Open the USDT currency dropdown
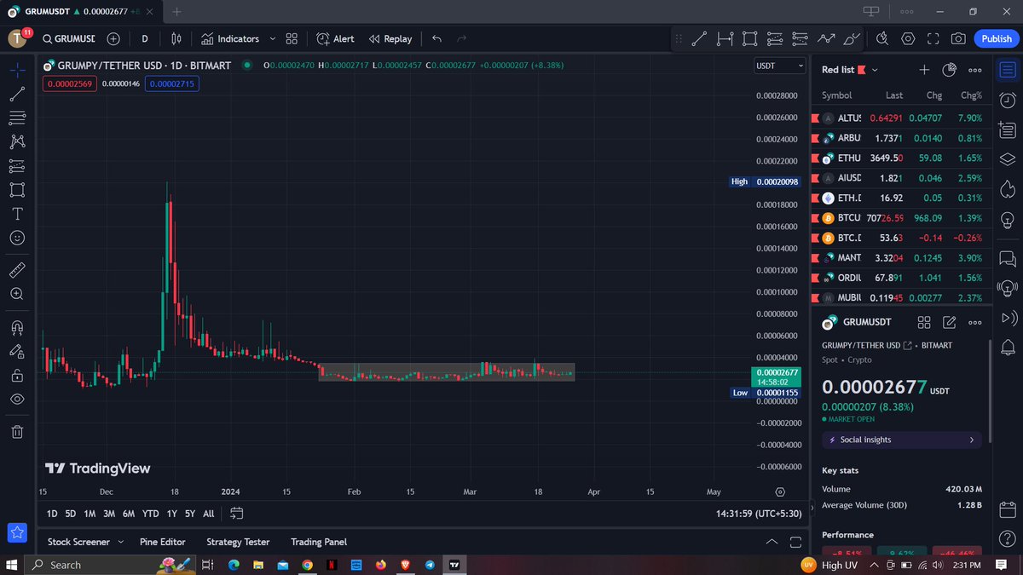The image size is (1023, 575). tap(780, 66)
